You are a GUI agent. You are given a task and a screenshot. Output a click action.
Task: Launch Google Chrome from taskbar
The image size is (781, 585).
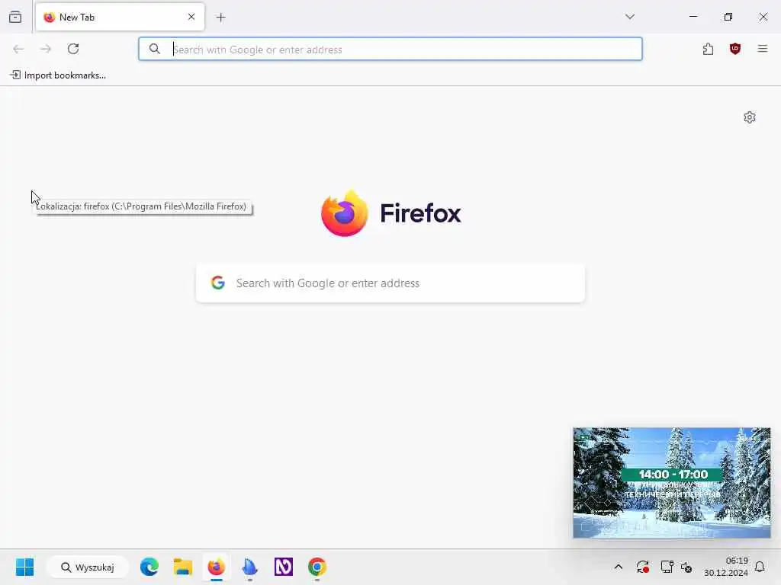coord(317,567)
